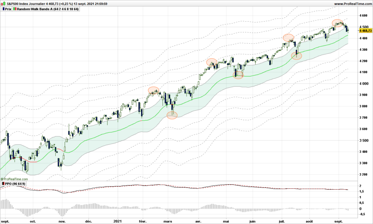This screenshot has height=224, width=373.
Task: Click the nov. date label on the time axis
Action: tap(62, 221)
